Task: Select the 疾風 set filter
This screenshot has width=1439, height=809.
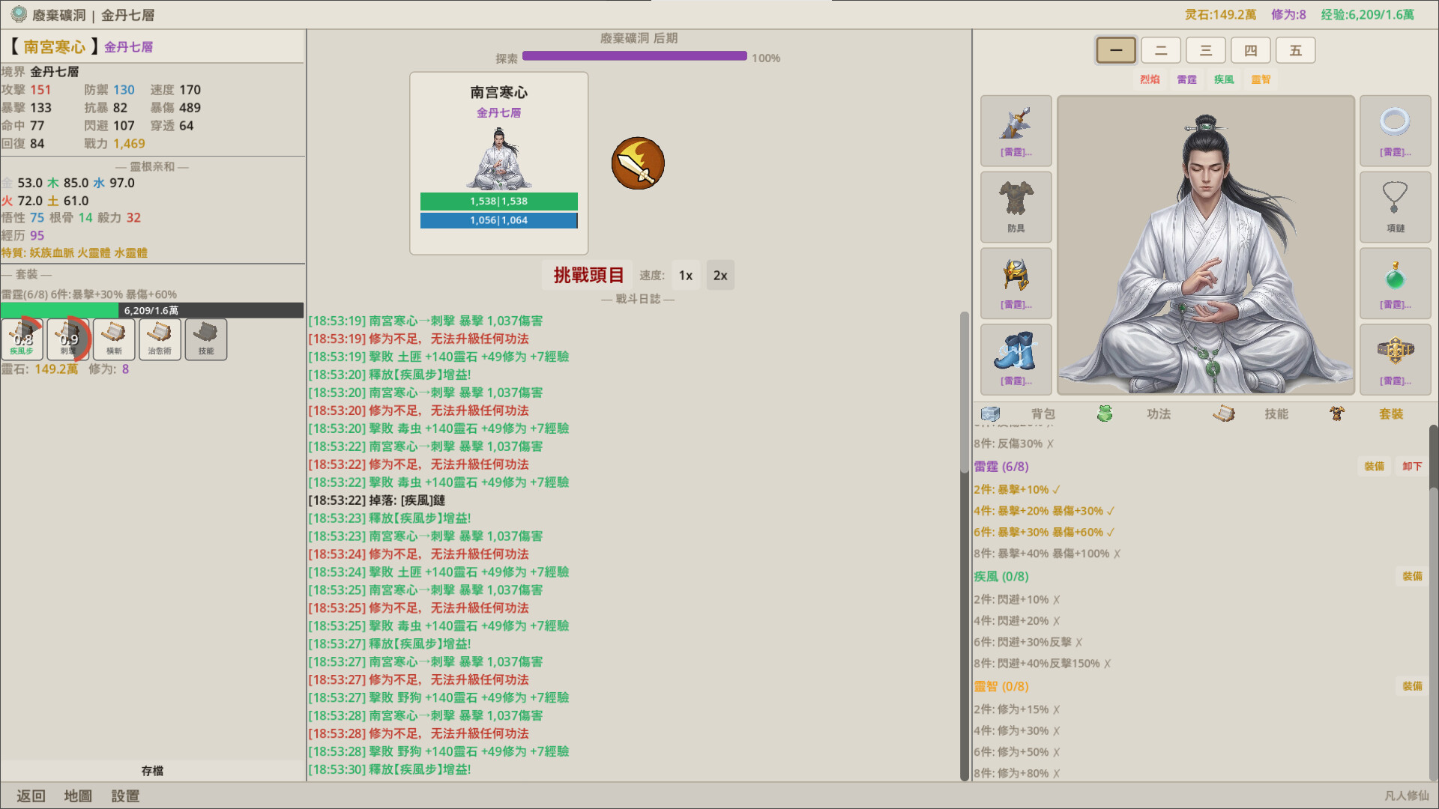Action: (x=1223, y=79)
